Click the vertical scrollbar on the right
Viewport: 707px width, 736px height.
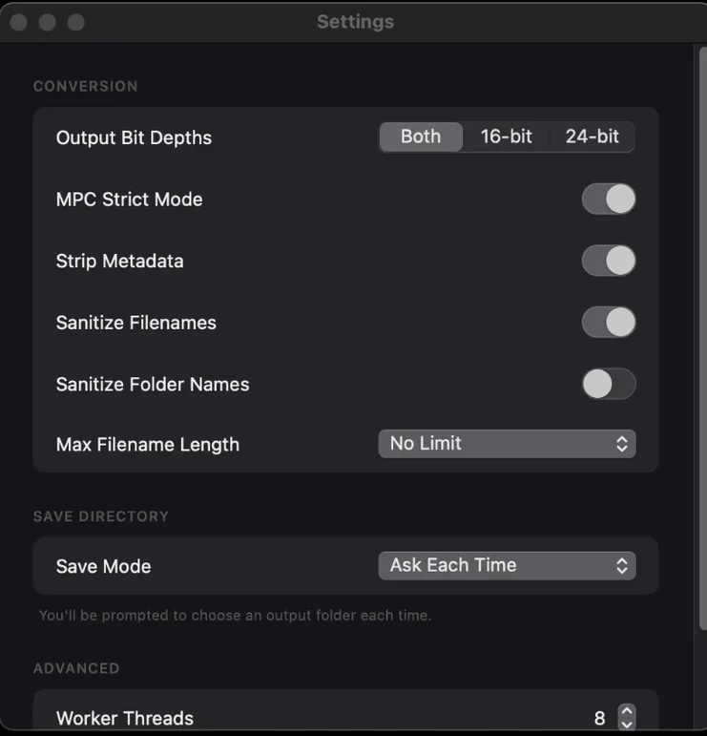tap(701, 334)
